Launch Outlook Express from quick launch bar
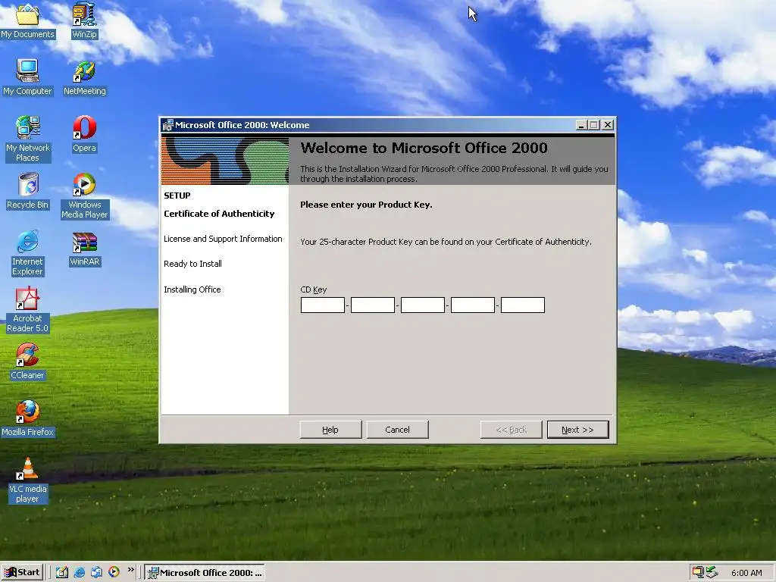Viewport: 776px width, 582px height. pyautogui.click(x=96, y=572)
